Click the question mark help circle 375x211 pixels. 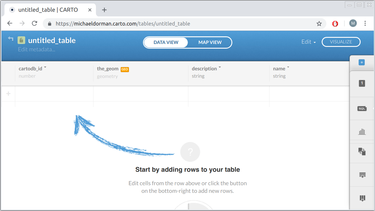click(x=190, y=152)
